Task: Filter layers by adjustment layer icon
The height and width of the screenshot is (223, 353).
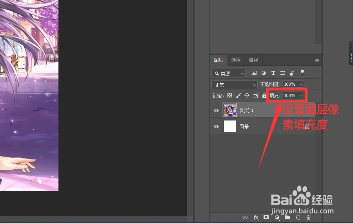Action: coord(264,73)
